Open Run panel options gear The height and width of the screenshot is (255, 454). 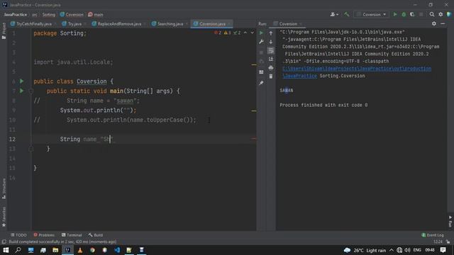433,23
